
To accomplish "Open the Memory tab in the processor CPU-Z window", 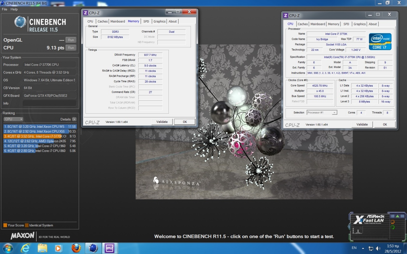I will pyautogui.click(x=334, y=24).
